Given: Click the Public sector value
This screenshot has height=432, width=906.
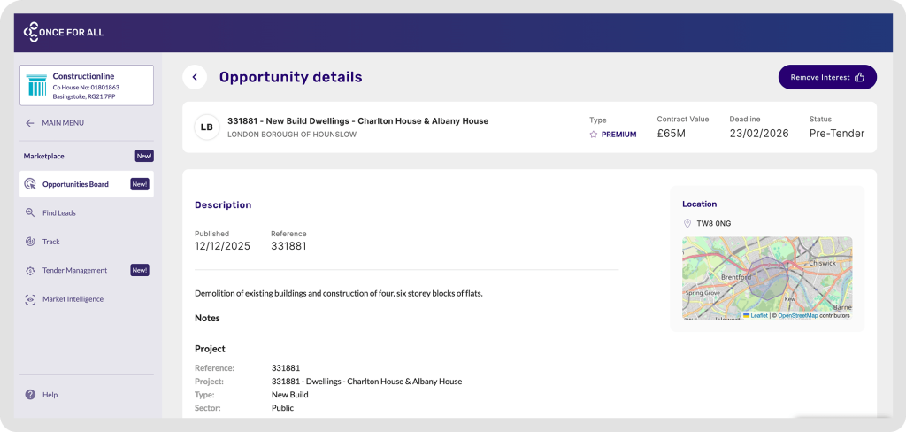Looking at the screenshot, I should coord(282,408).
